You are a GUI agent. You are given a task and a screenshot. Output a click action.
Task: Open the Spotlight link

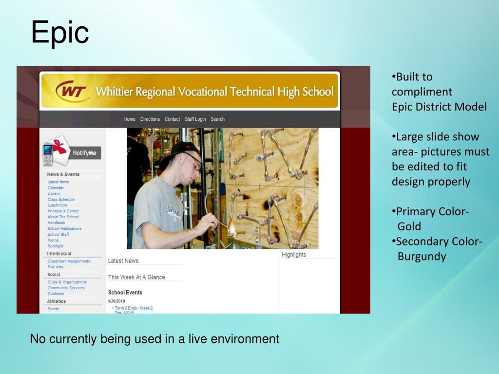pyautogui.click(x=56, y=246)
